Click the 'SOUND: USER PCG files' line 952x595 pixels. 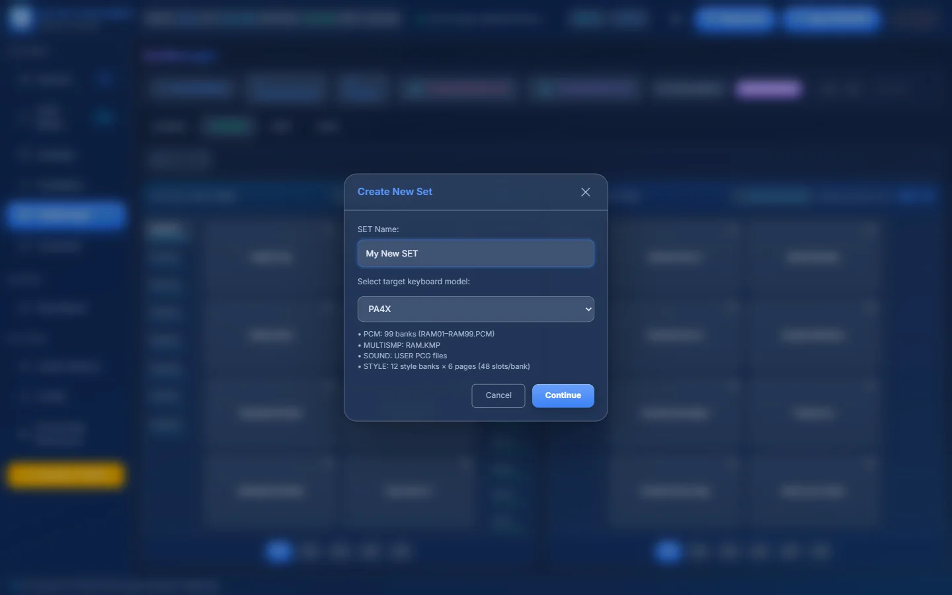point(403,356)
